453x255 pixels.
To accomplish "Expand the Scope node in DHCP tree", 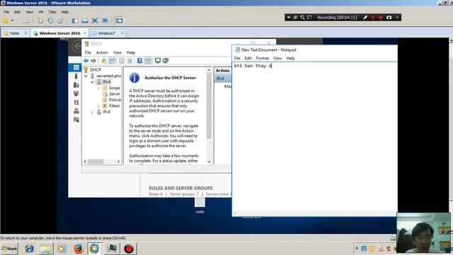I will (x=98, y=88).
